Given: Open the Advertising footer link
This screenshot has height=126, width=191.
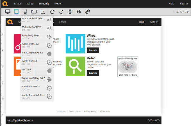Looking at the screenshot, I should (105, 111).
